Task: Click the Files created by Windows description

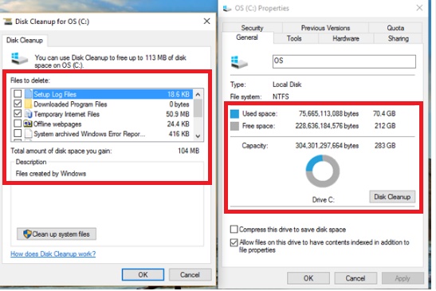Action: pyautogui.click(x=51, y=174)
